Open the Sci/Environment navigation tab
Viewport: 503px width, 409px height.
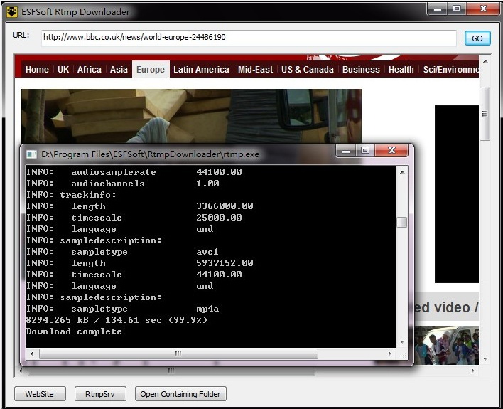coord(450,70)
